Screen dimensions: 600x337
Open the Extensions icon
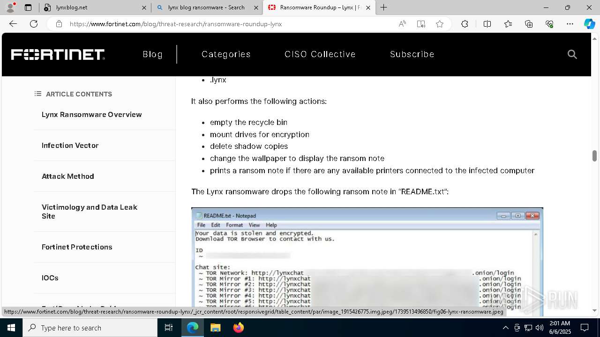[465, 24]
